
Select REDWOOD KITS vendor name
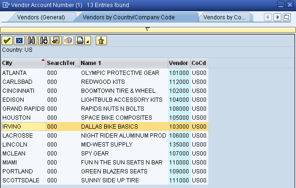click(103, 82)
